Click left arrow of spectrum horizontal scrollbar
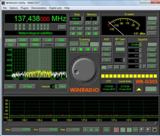The height and width of the screenshot is (136, 160). (x=5, y=123)
